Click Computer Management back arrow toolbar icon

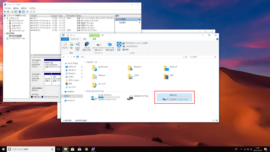point(5,12)
